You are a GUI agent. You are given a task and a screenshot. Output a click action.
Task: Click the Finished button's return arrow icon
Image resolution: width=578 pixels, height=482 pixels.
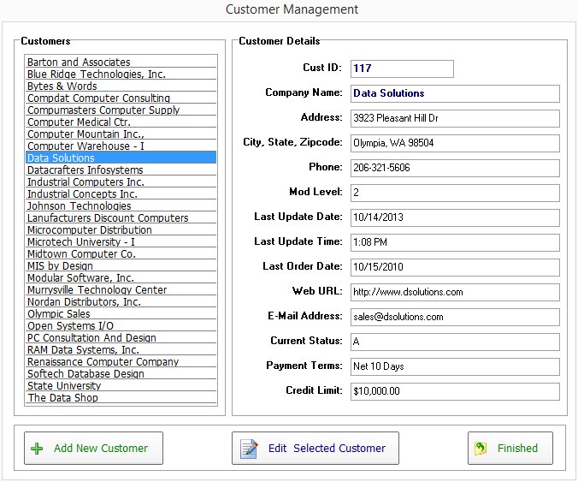[481, 448]
